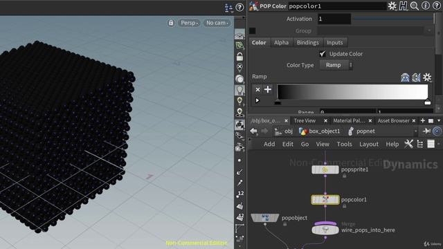
Task: Click the Houdini H icon in parameter header
Action: coord(403,6)
